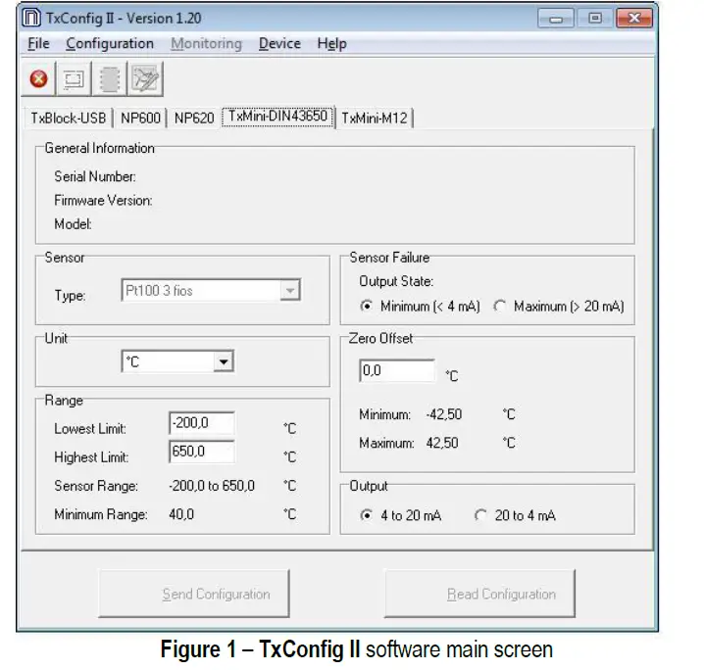Switch to the NP600 tab
The height and width of the screenshot is (670, 704).
(x=140, y=118)
